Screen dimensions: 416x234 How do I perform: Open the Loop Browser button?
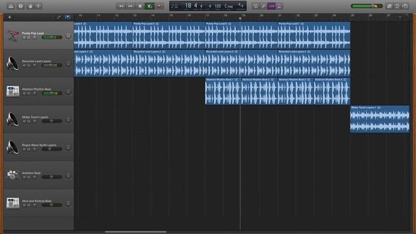pos(397,6)
